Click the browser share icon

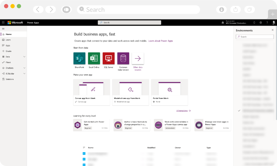pos(235,10)
